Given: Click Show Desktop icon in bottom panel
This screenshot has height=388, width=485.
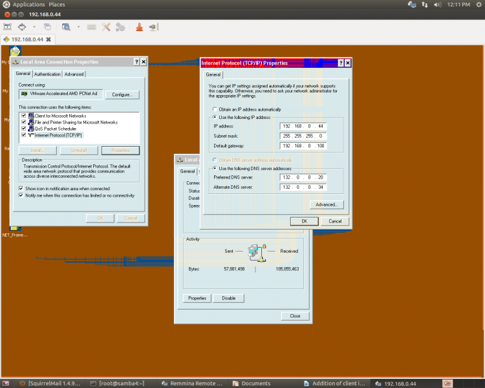Looking at the screenshot, I should click(6, 383).
